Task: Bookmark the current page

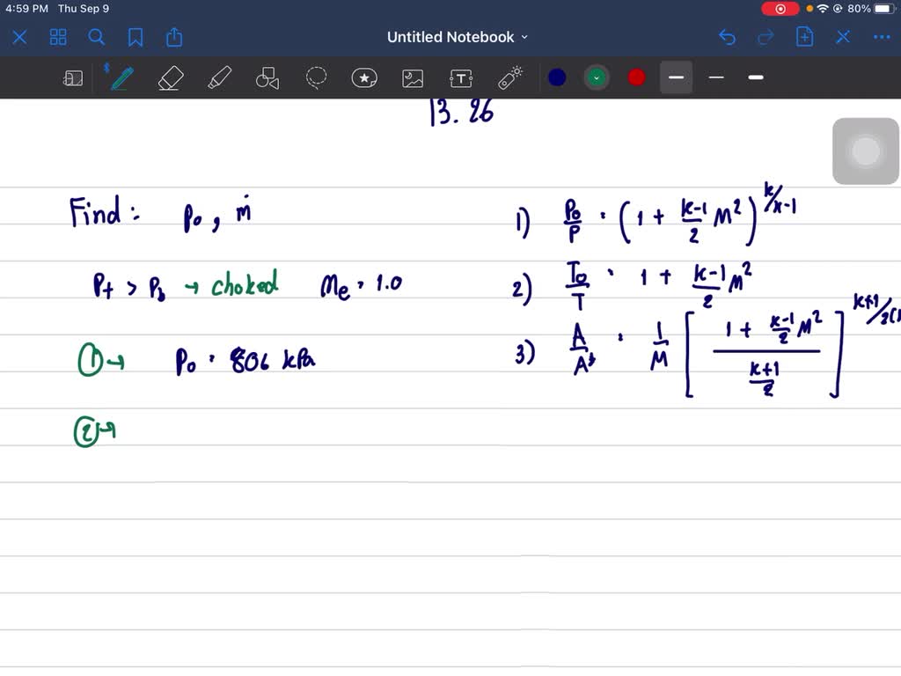Action: pyautogui.click(x=135, y=37)
